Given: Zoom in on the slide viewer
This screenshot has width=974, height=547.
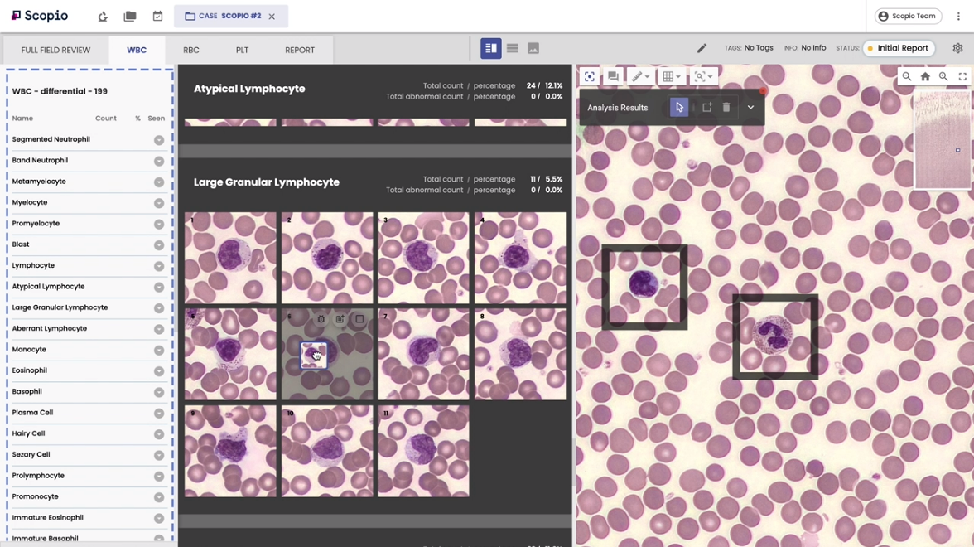Looking at the screenshot, I should 943,76.
